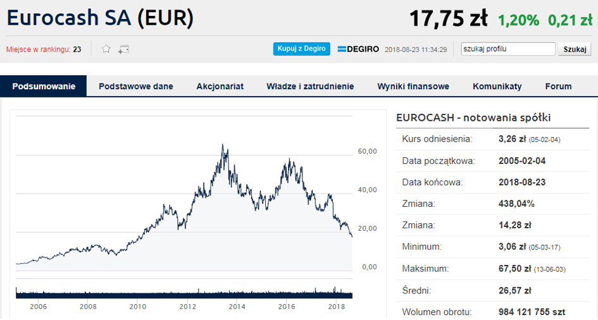The image size is (598, 320).
Task: Click the add-to-portfolio wallet icon
Action: tap(123, 49)
